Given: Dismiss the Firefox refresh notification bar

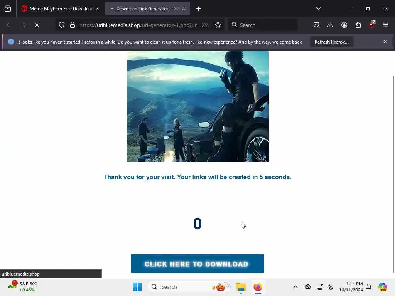Looking at the screenshot, I should click(385, 42).
